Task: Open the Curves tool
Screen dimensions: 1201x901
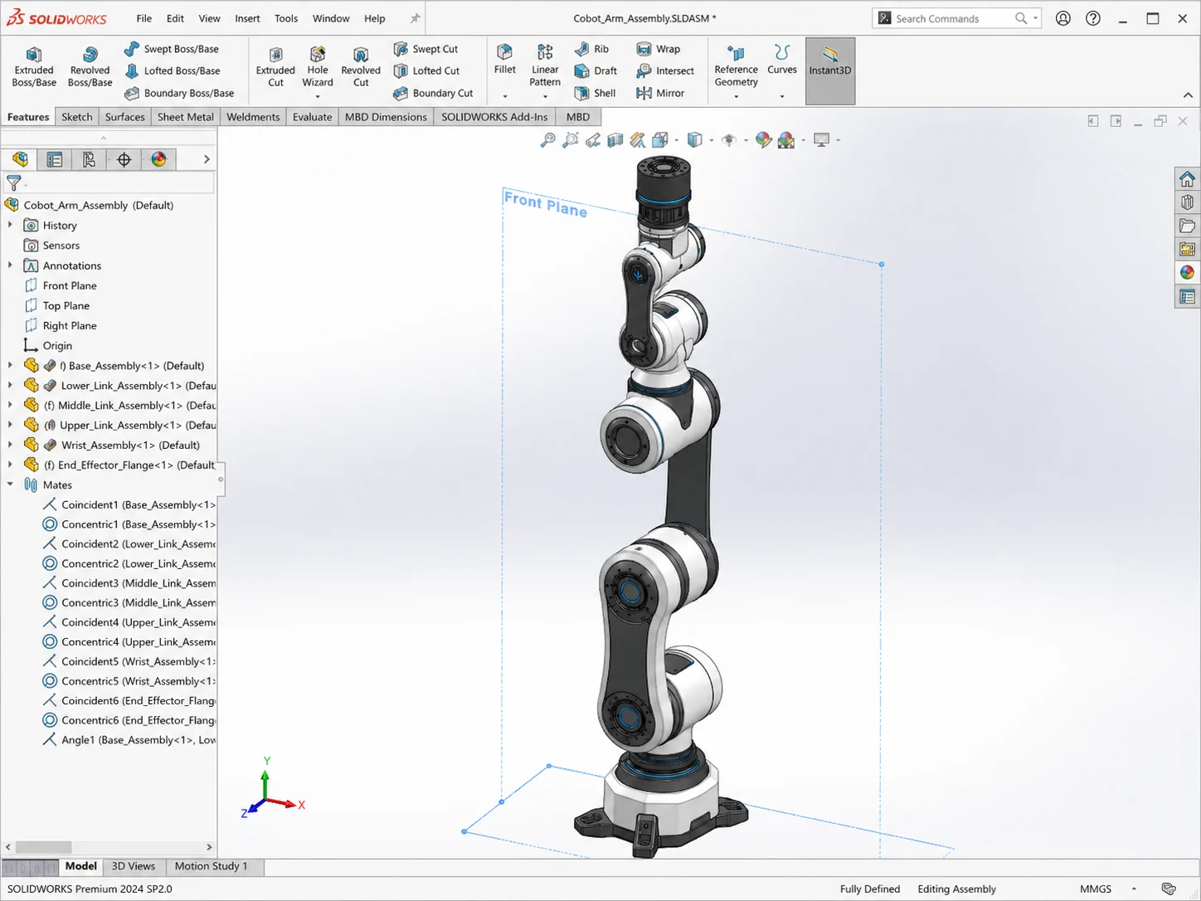Action: pos(781,60)
